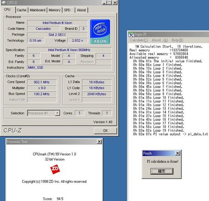Click the Voltage value 2.832 v

point(77,41)
